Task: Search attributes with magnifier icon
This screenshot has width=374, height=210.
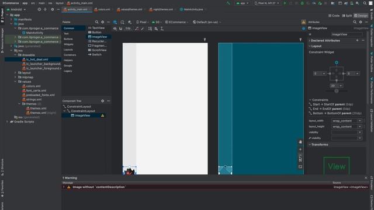Action: 355,22
